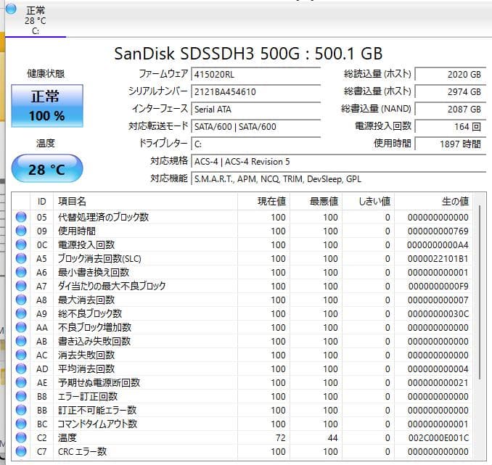Click status orb for attribute 0C
Image resolution: width=492 pixels, height=465 pixels.
point(21,244)
